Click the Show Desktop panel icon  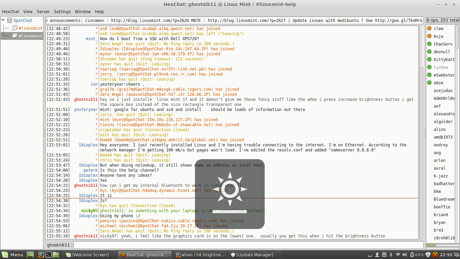[x=30, y=255]
